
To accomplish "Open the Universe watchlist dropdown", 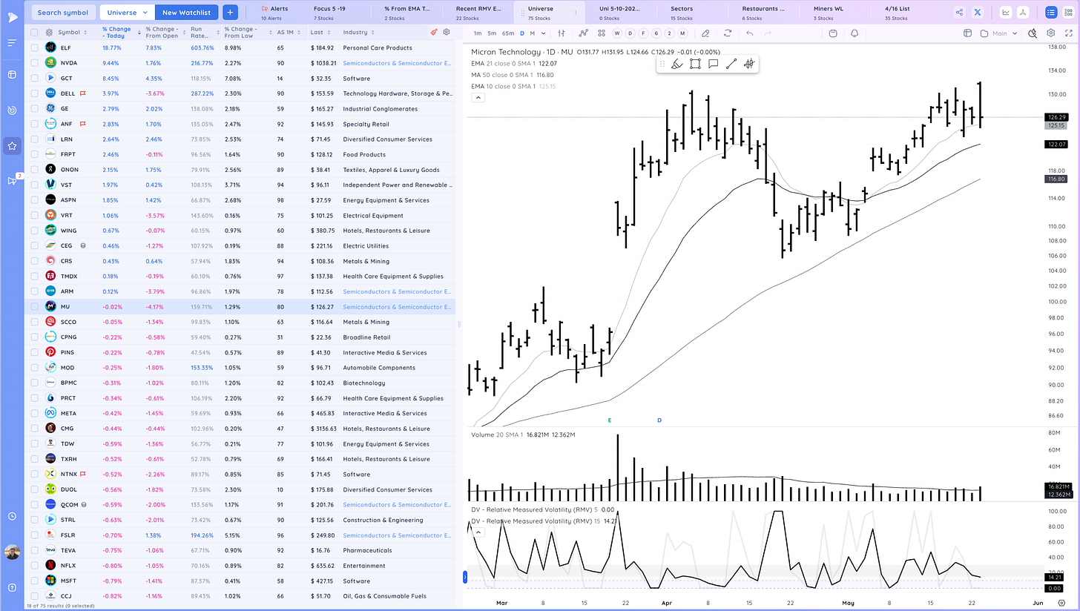I will (126, 12).
